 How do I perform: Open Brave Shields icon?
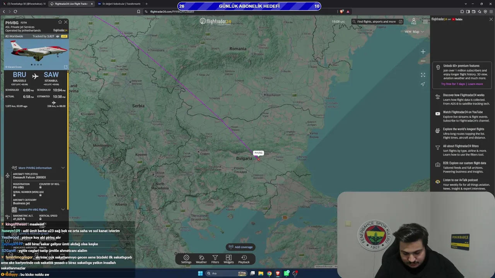(x=341, y=12)
